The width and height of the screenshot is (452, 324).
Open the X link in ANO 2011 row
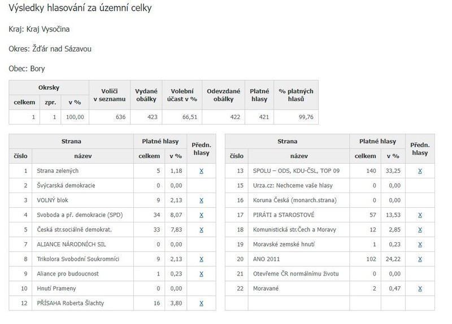tap(419, 259)
